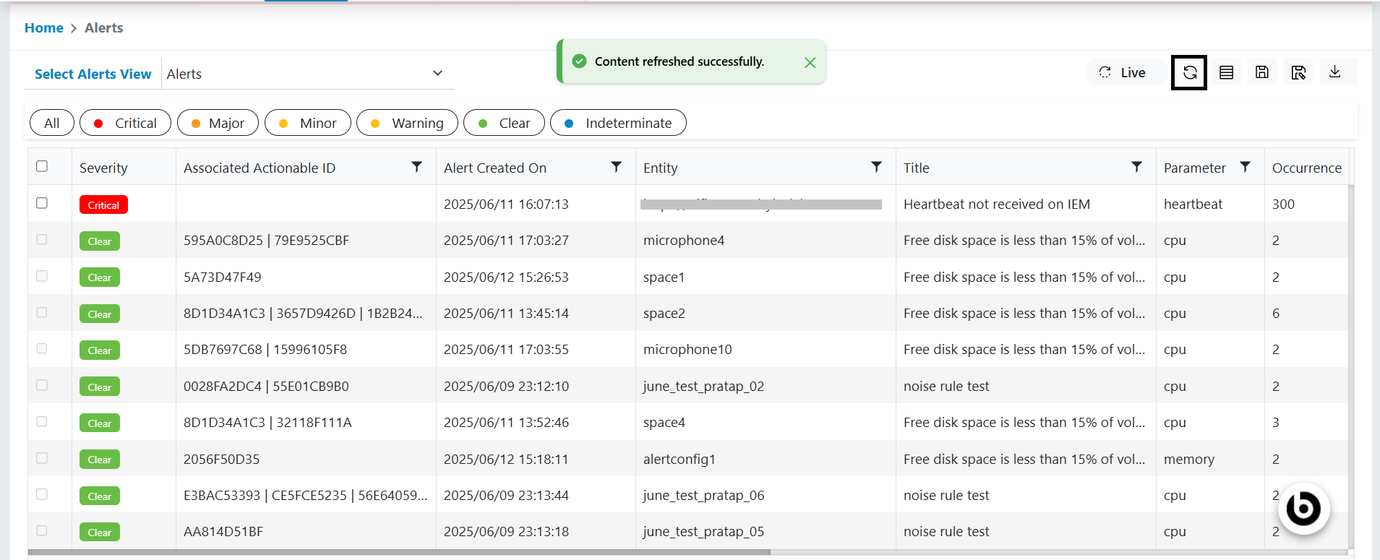Click the save view floppy icon

pyautogui.click(x=1262, y=72)
